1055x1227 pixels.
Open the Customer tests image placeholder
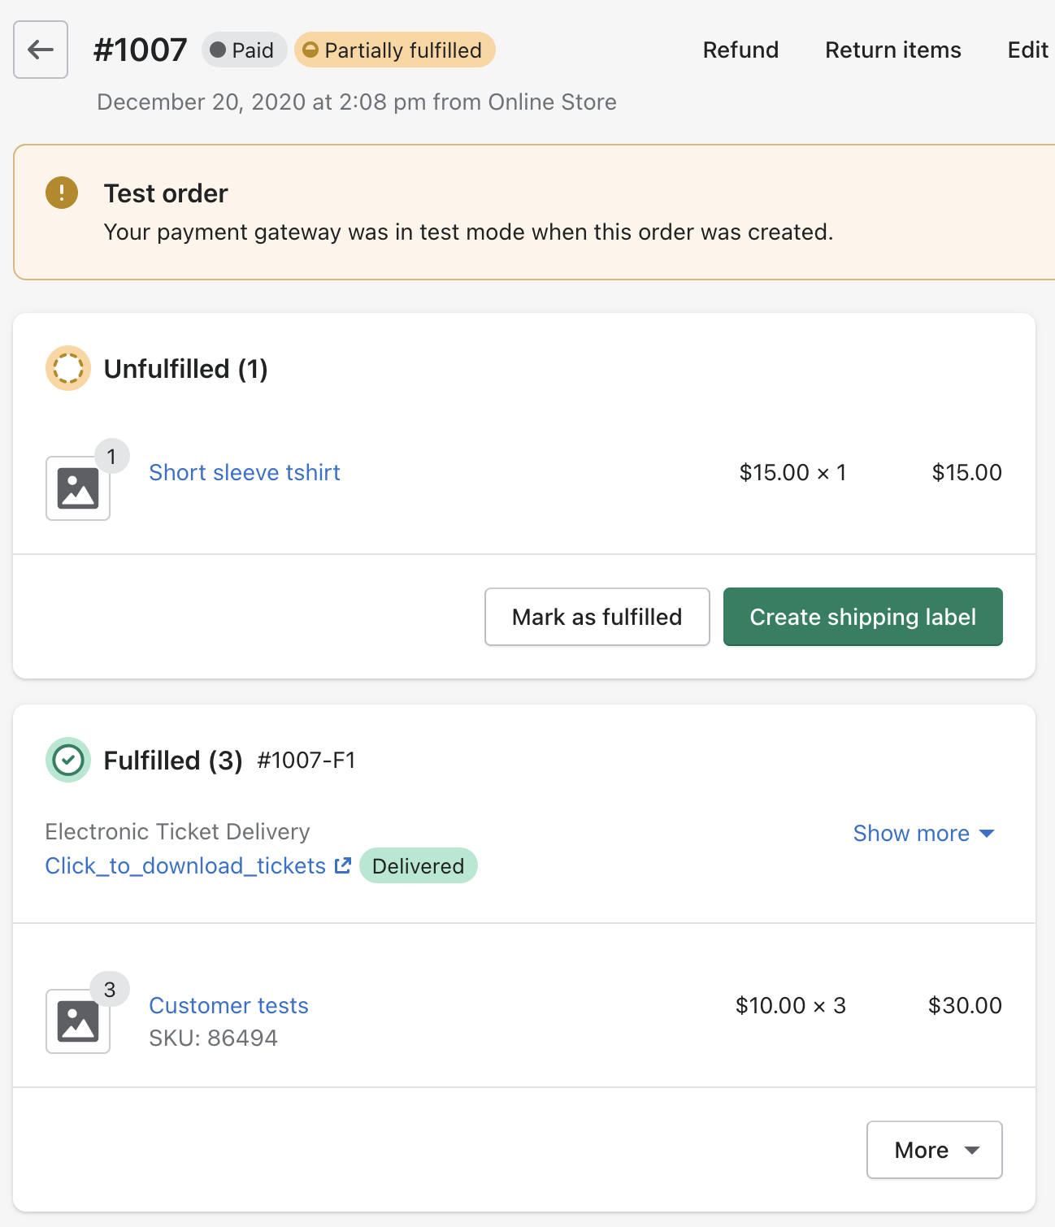78,1021
